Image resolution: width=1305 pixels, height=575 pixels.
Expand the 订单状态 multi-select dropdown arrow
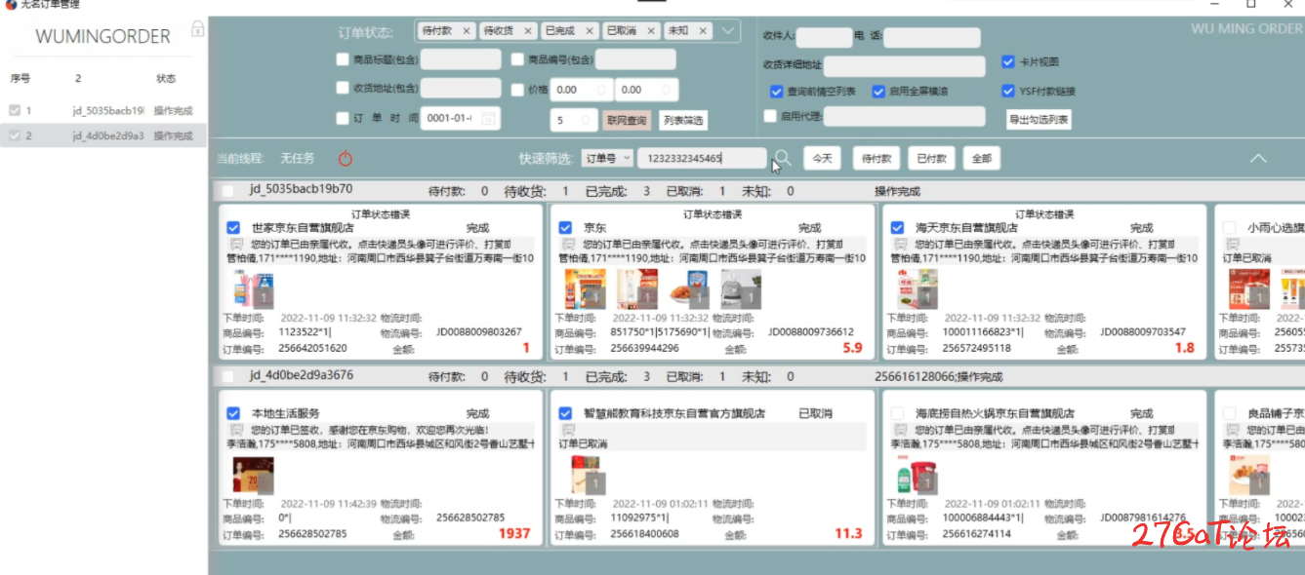(728, 31)
